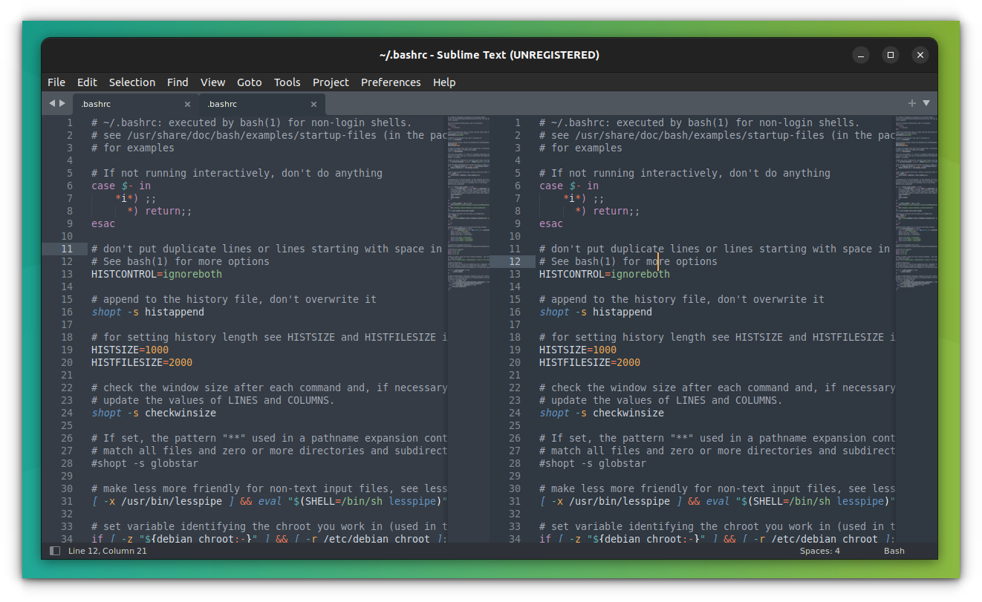Screen dimensions: 982x602
Task: Open the Project menu
Action: pyautogui.click(x=331, y=82)
